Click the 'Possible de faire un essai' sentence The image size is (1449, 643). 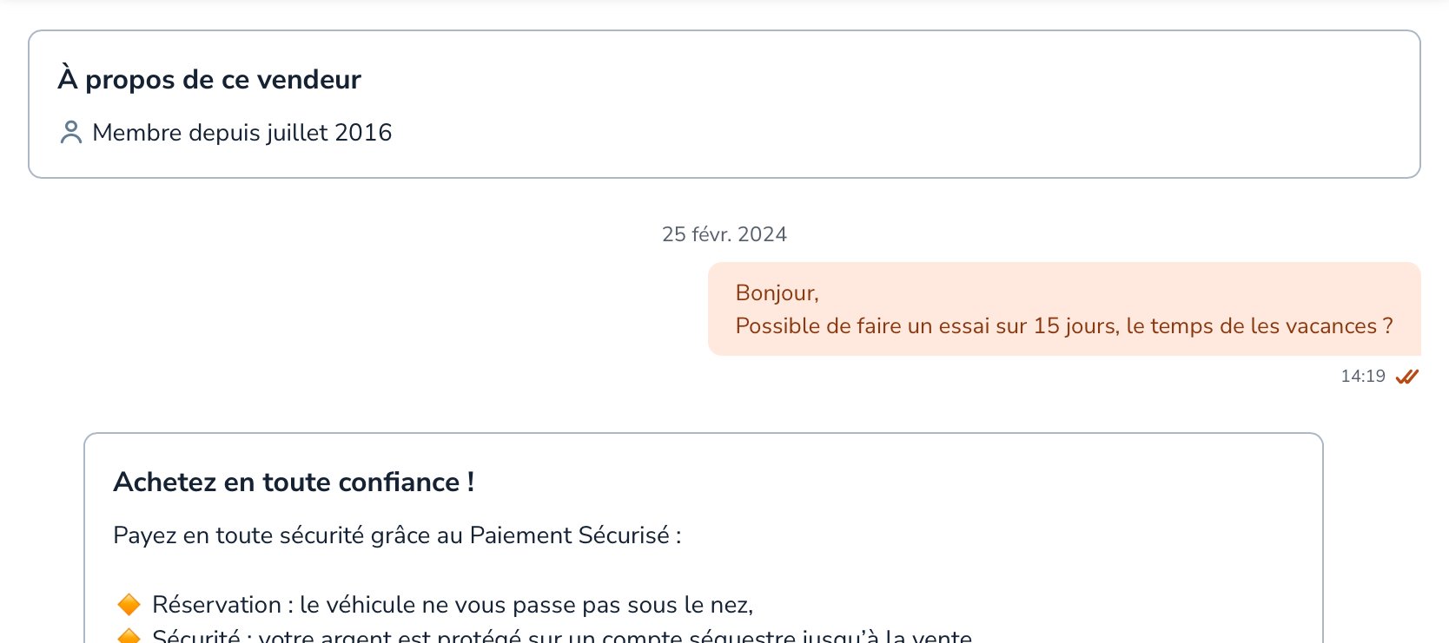pos(1064,326)
